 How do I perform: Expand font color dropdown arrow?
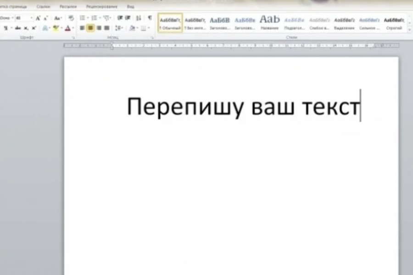pyautogui.click(x=73, y=28)
